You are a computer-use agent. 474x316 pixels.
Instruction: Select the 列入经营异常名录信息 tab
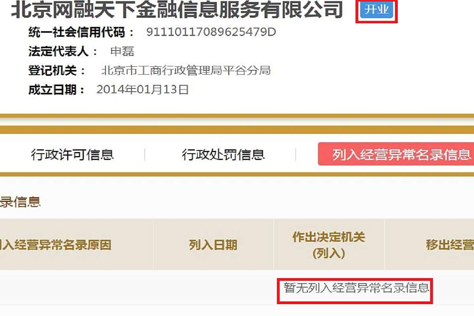tap(396, 154)
